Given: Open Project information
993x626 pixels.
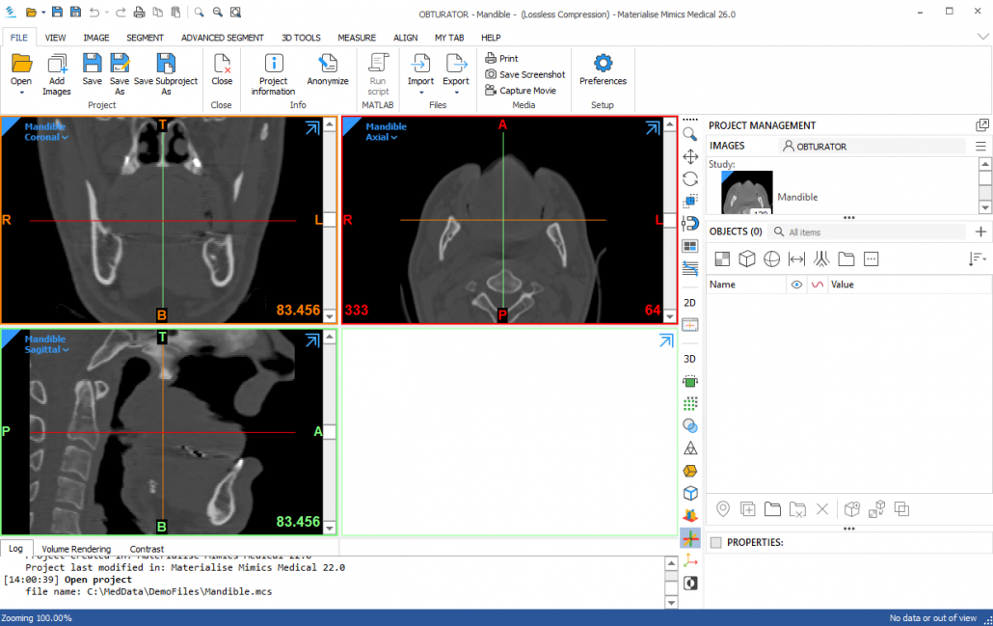Looking at the screenshot, I should pos(273,73).
